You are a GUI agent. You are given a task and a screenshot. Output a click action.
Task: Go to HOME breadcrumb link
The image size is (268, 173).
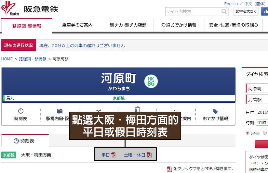(7, 59)
